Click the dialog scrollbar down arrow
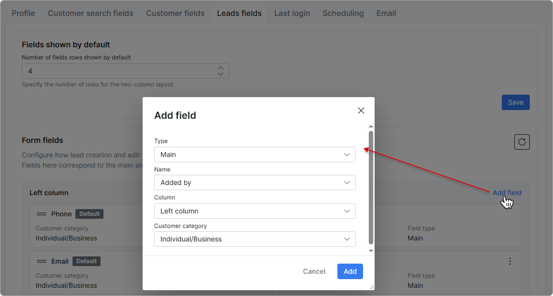Screen dimensions: 553x296 (371, 251)
